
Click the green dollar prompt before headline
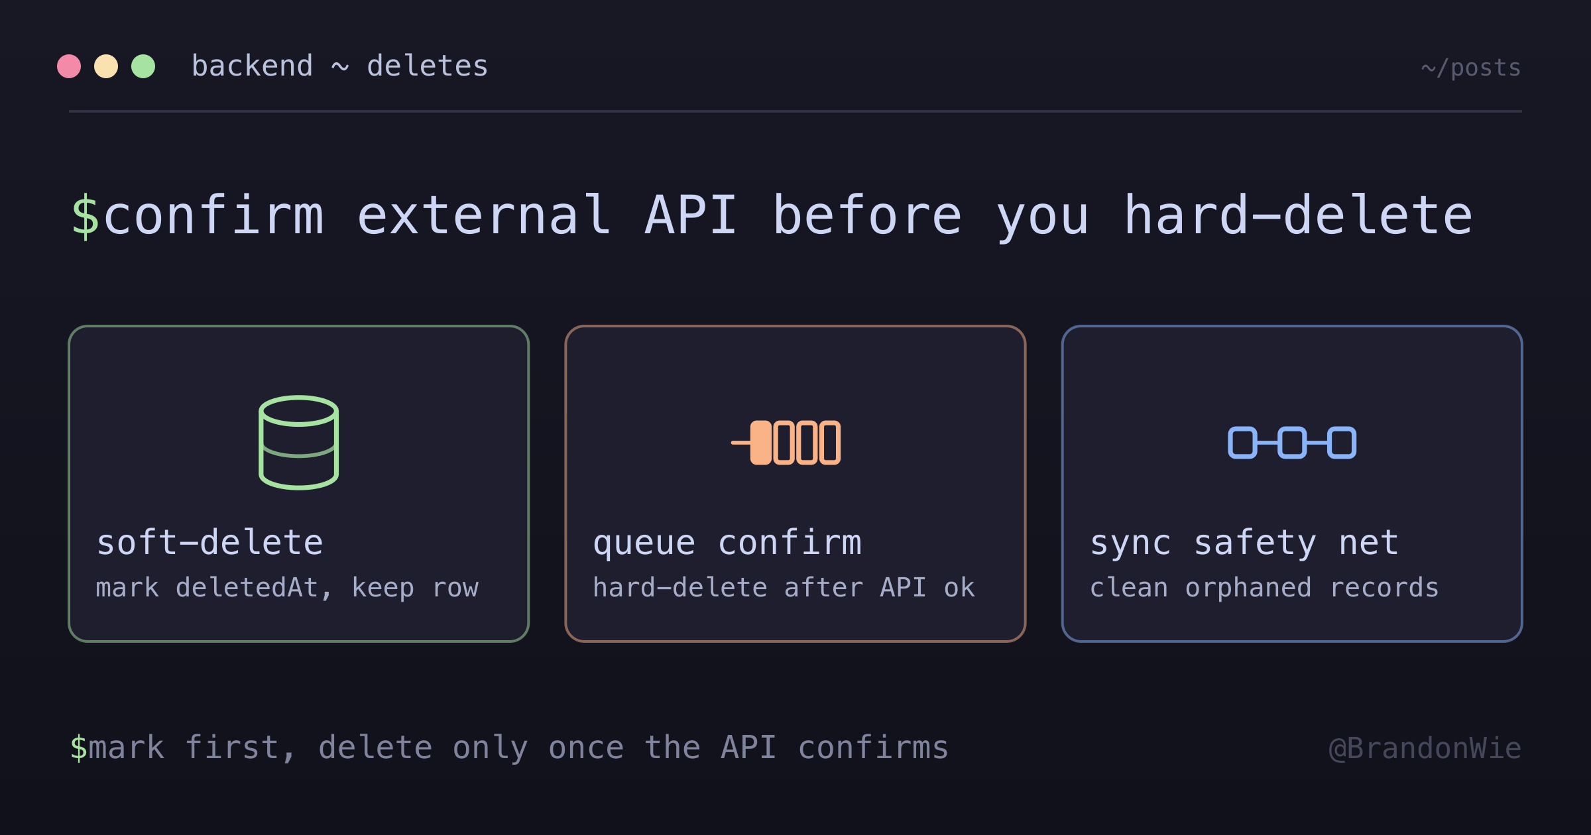pos(86,216)
